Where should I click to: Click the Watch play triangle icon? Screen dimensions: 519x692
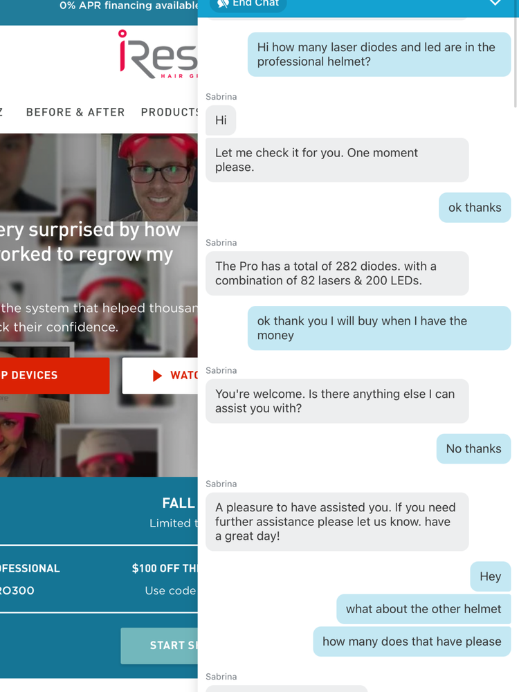[157, 376]
